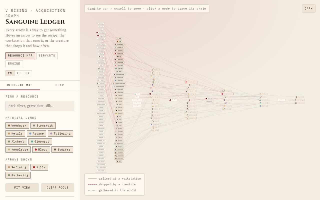
Task: Click the Clear Focus button
Action: point(57,187)
